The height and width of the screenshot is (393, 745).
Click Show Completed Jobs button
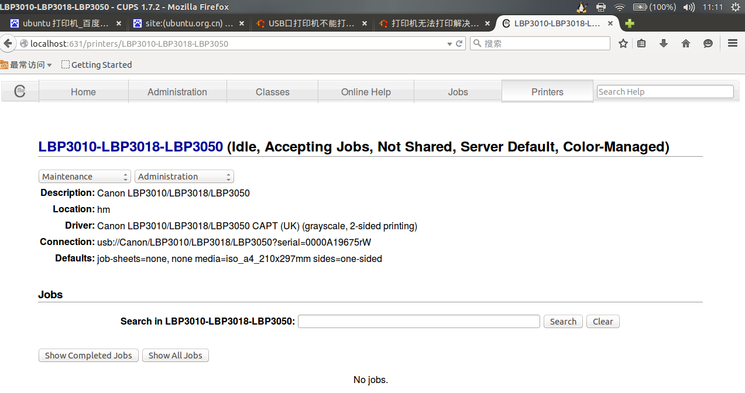[88, 355]
